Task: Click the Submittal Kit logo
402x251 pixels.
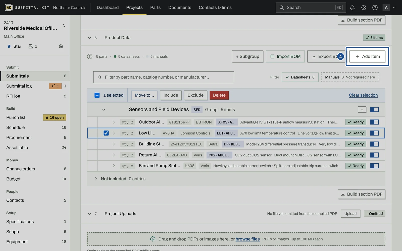Action: 9,8
